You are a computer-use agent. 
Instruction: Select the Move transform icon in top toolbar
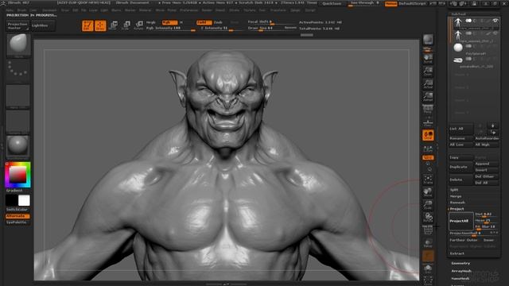click(x=113, y=25)
